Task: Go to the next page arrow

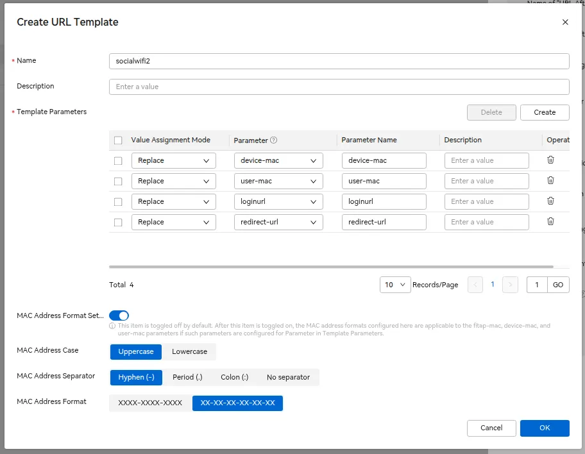Action: (x=510, y=285)
